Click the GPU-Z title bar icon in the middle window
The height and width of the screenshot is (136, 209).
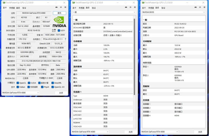click(74, 2)
